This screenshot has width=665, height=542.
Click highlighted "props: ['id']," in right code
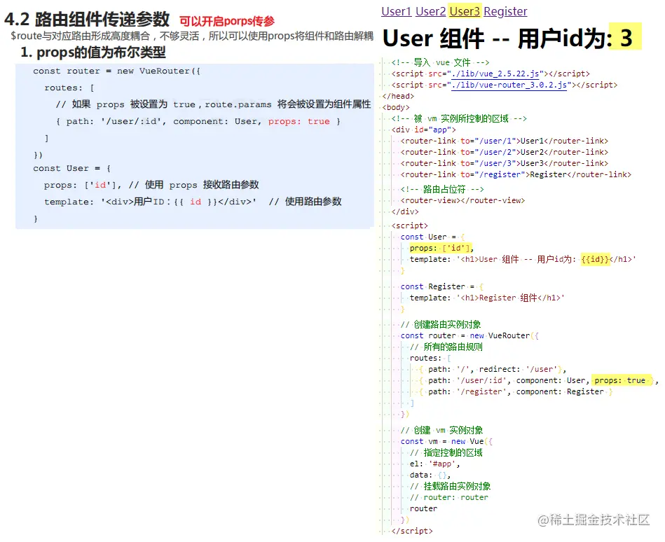click(x=441, y=249)
